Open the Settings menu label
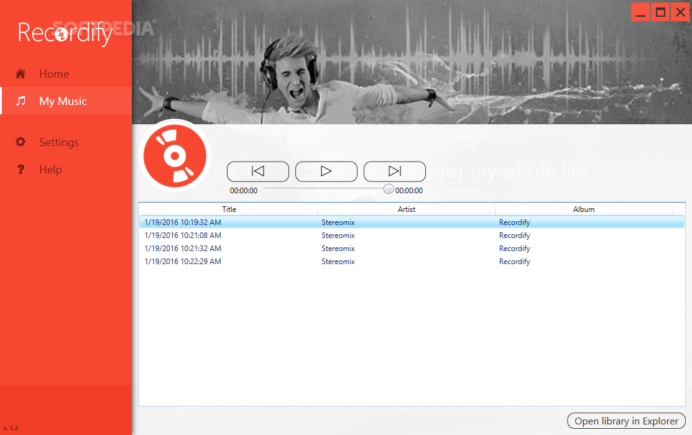Image resolution: width=692 pixels, height=435 pixels. [58, 142]
